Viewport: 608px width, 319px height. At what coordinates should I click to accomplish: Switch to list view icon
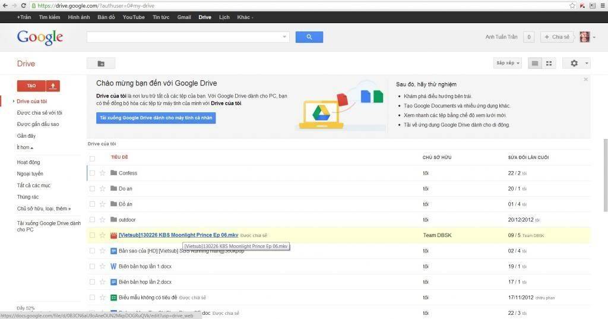535,63
